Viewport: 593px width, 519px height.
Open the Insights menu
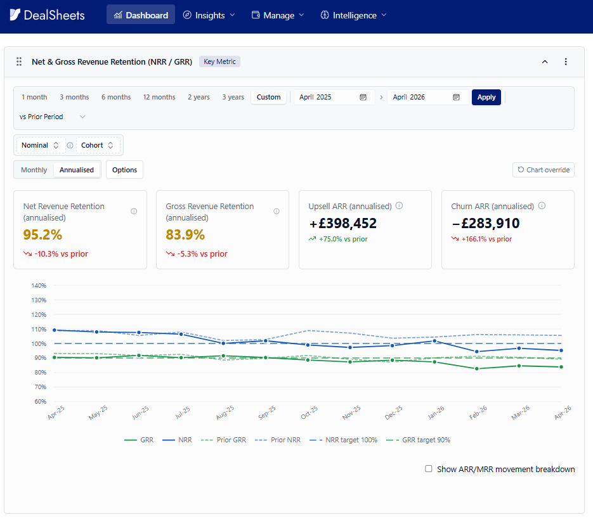point(209,15)
